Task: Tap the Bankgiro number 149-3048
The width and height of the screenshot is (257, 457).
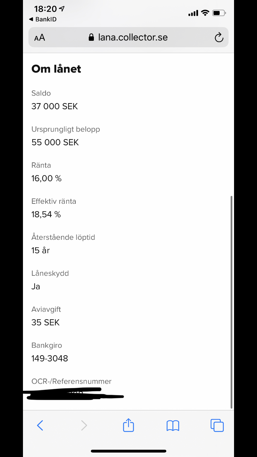Action: point(50,358)
